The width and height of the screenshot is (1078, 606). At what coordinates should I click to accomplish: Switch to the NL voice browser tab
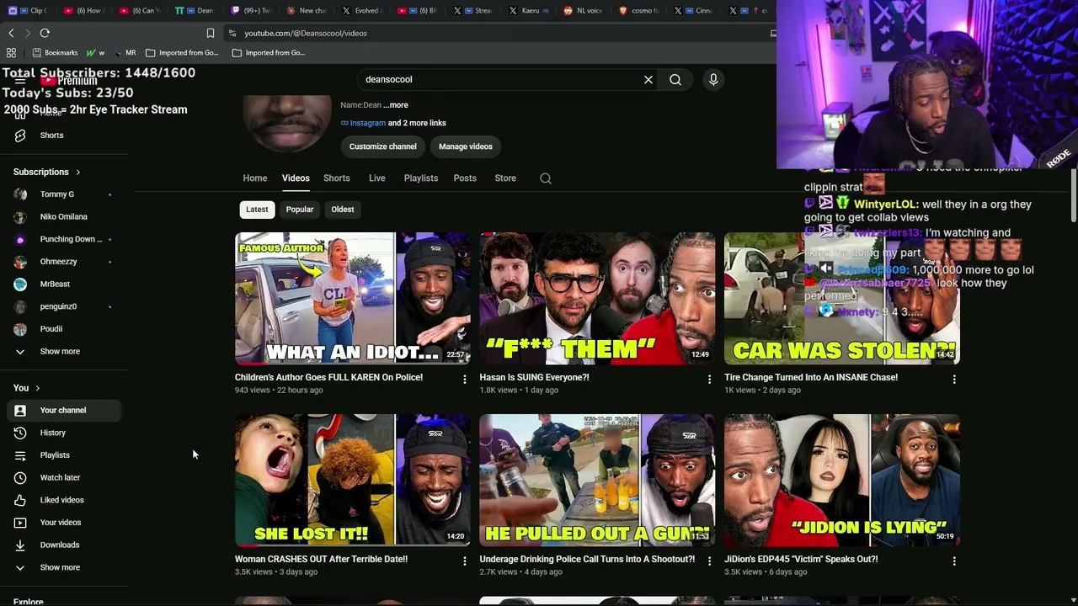(583, 10)
